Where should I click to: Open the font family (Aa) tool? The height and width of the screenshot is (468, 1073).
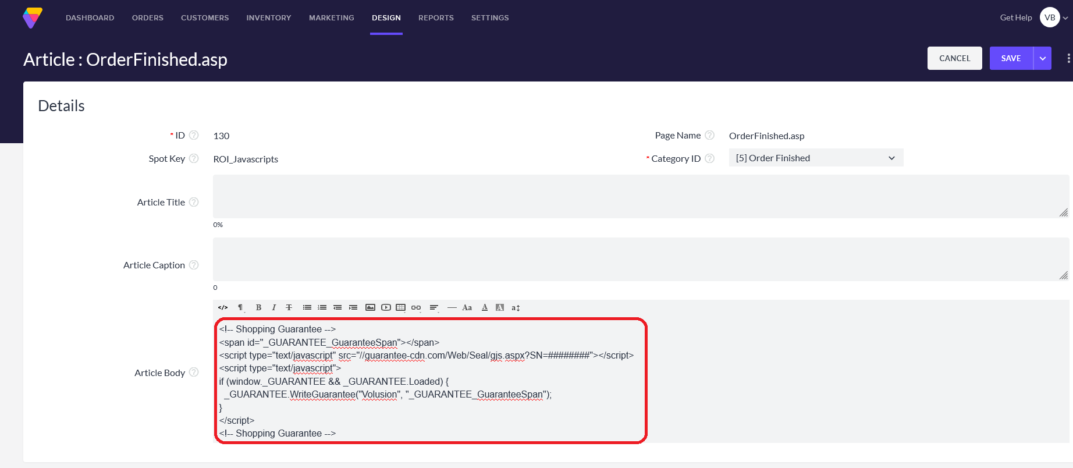[467, 307]
